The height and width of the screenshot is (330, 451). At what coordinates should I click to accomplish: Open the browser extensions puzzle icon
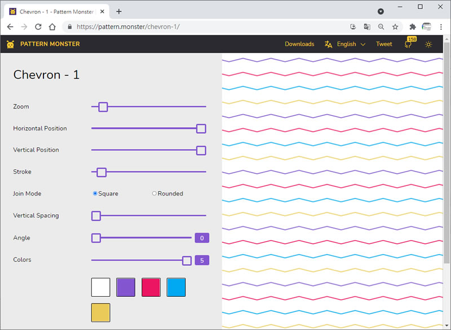pyautogui.click(x=412, y=26)
